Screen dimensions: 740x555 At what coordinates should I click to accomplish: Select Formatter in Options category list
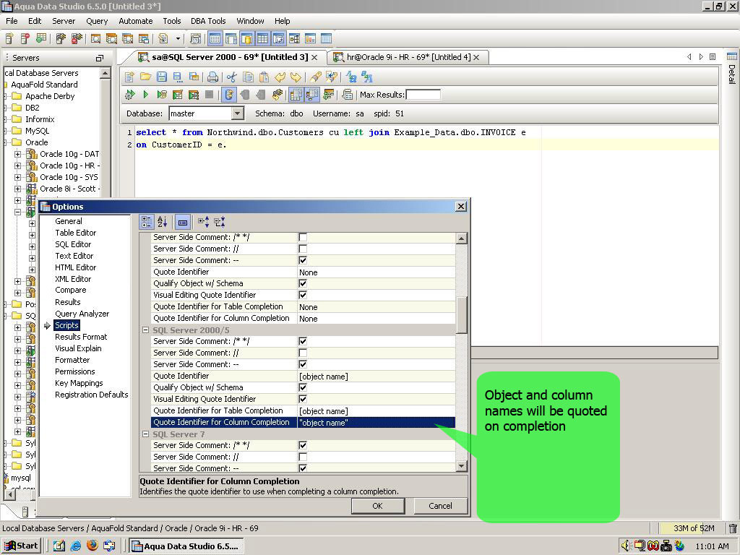(72, 360)
